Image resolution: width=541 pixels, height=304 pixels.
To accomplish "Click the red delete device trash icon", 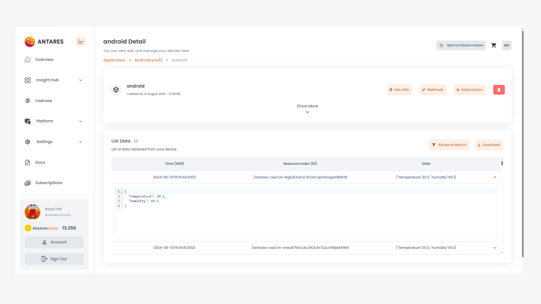I will pyautogui.click(x=499, y=90).
